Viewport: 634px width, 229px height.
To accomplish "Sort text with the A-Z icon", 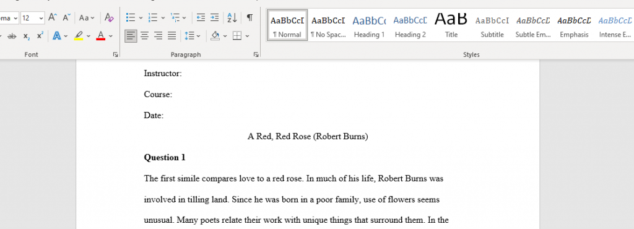I will (232, 18).
